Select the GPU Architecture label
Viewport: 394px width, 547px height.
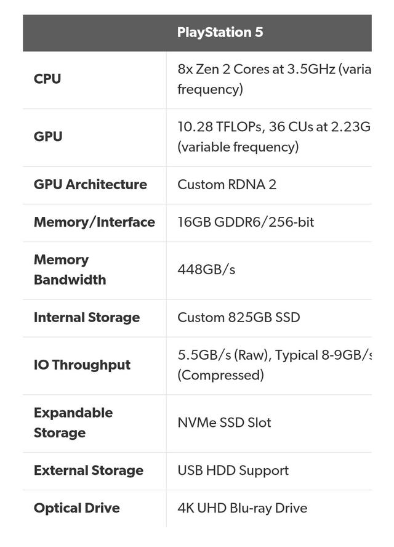point(90,185)
